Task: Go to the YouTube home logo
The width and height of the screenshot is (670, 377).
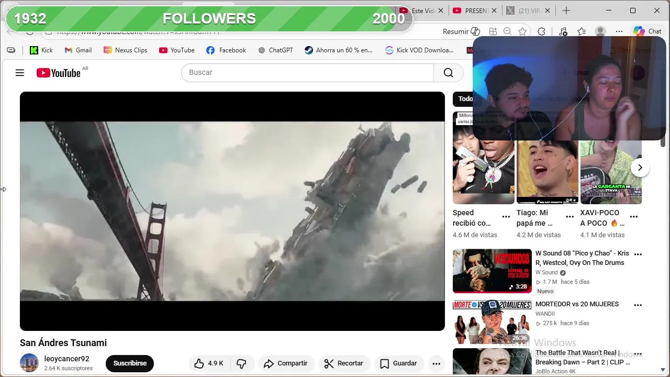Action: (x=59, y=73)
